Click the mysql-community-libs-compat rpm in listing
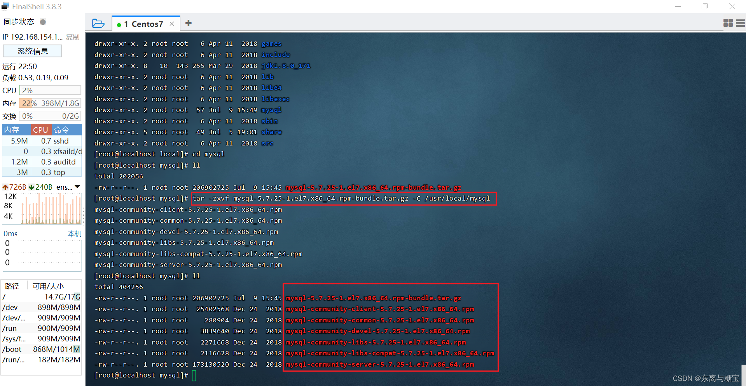This screenshot has width=746, height=386. (390, 353)
